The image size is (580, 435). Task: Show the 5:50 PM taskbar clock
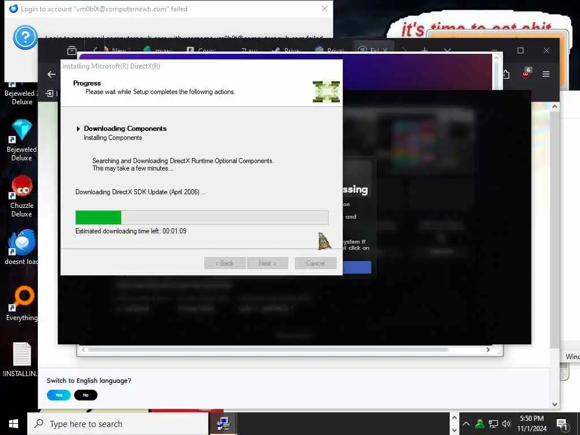(x=531, y=424)
